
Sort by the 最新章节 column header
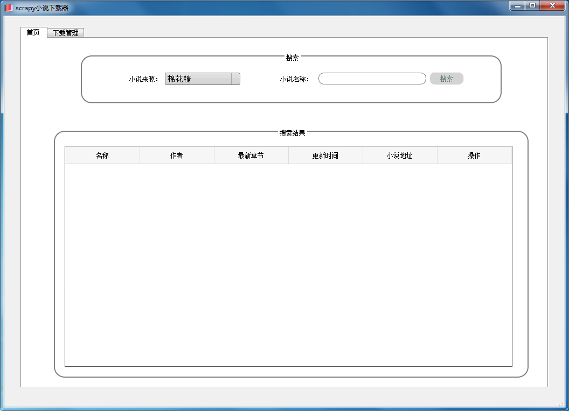tap(251, 155)
